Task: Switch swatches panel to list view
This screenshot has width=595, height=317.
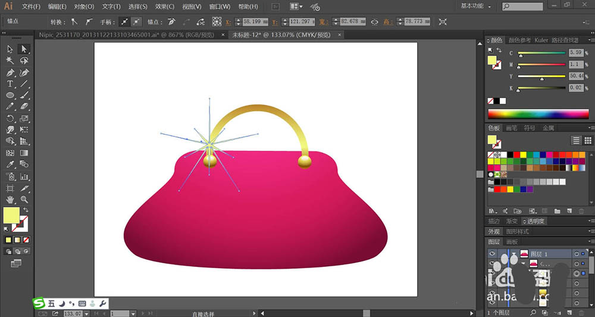Action: tap(576, 140)
